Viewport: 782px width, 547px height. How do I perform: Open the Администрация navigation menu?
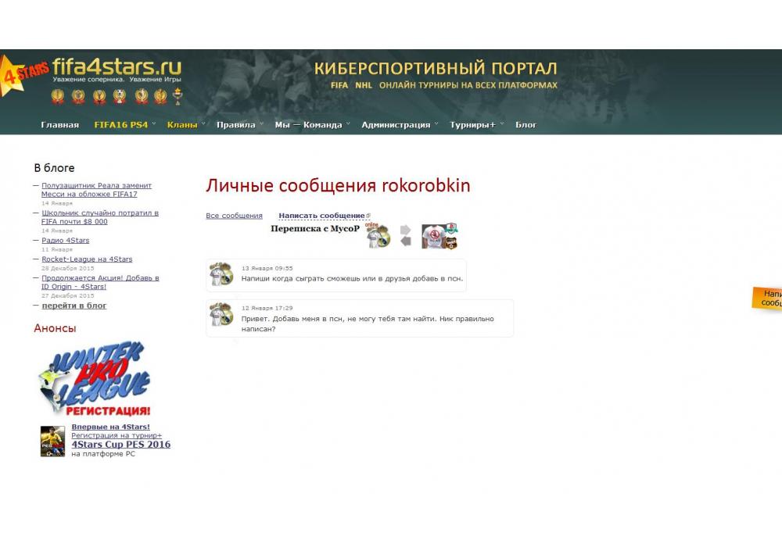click(396, 125)
